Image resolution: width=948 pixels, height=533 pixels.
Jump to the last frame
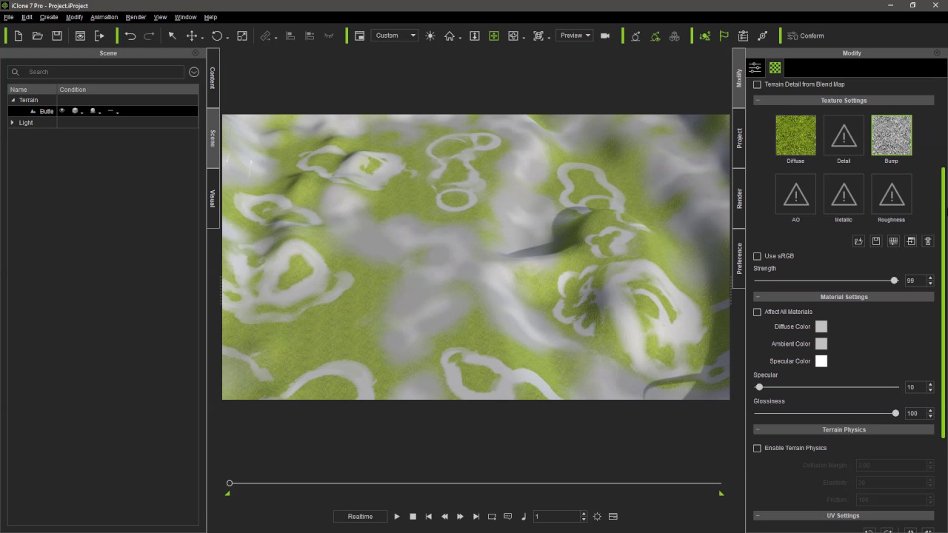(476, 517)
